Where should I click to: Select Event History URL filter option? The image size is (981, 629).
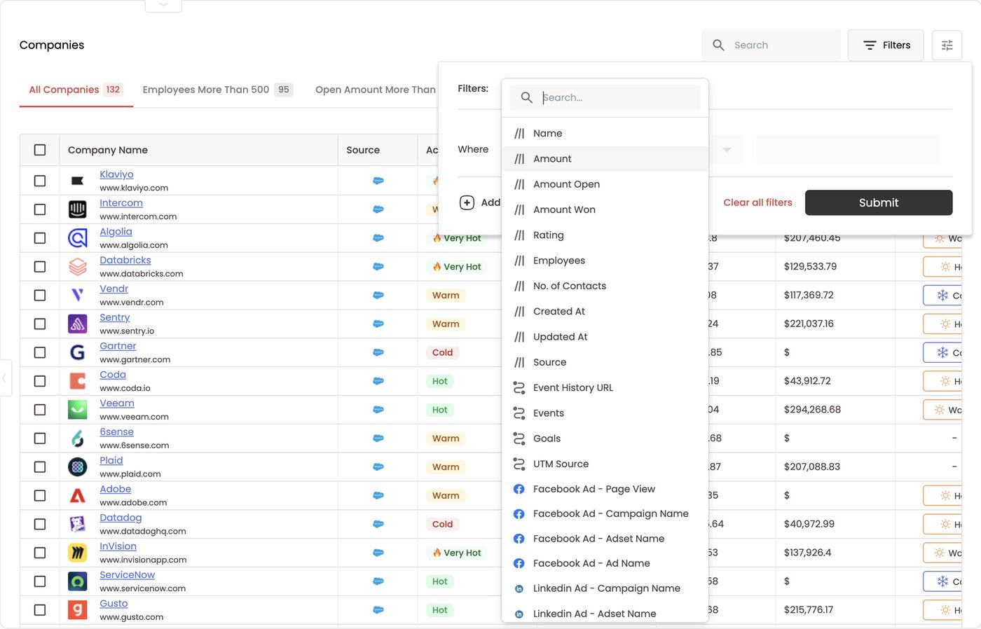[x=605, y=387]
